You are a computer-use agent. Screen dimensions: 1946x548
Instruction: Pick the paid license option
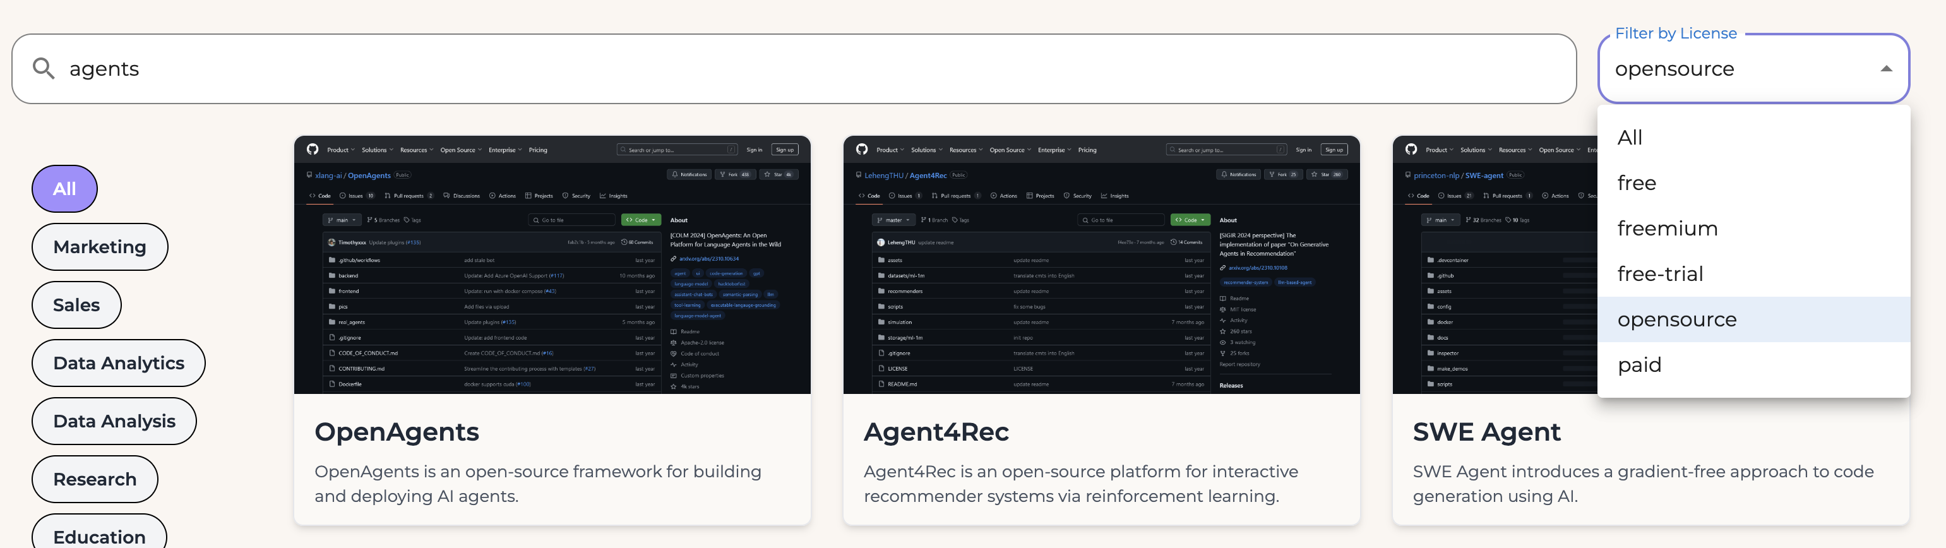point(1753,364)
